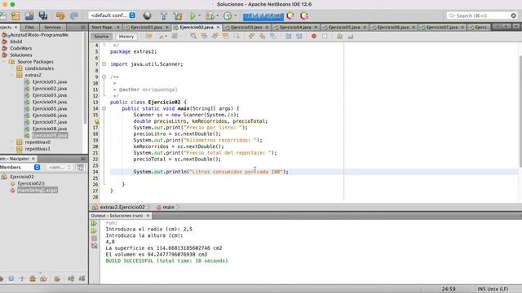The width and height of the screenshot is (522, 293).
Task: Click the Save All toolbar icon
Action: (x=43, y=15)
